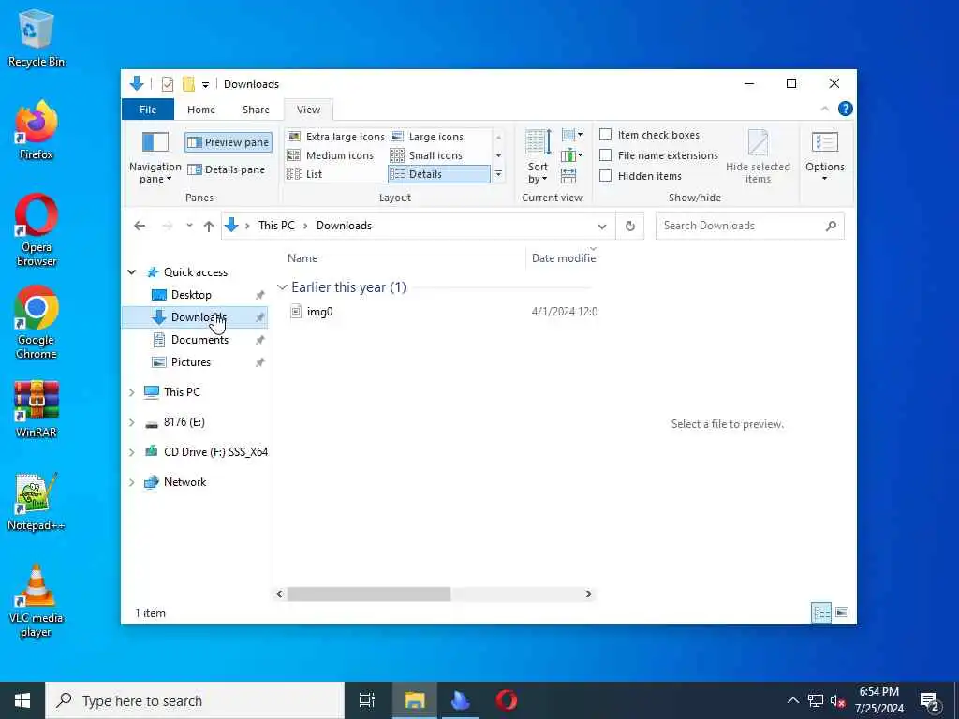Image resolution: width=959 pixels, height=719 pixels.
Task: Open the Options button
Action: [824, 157]
